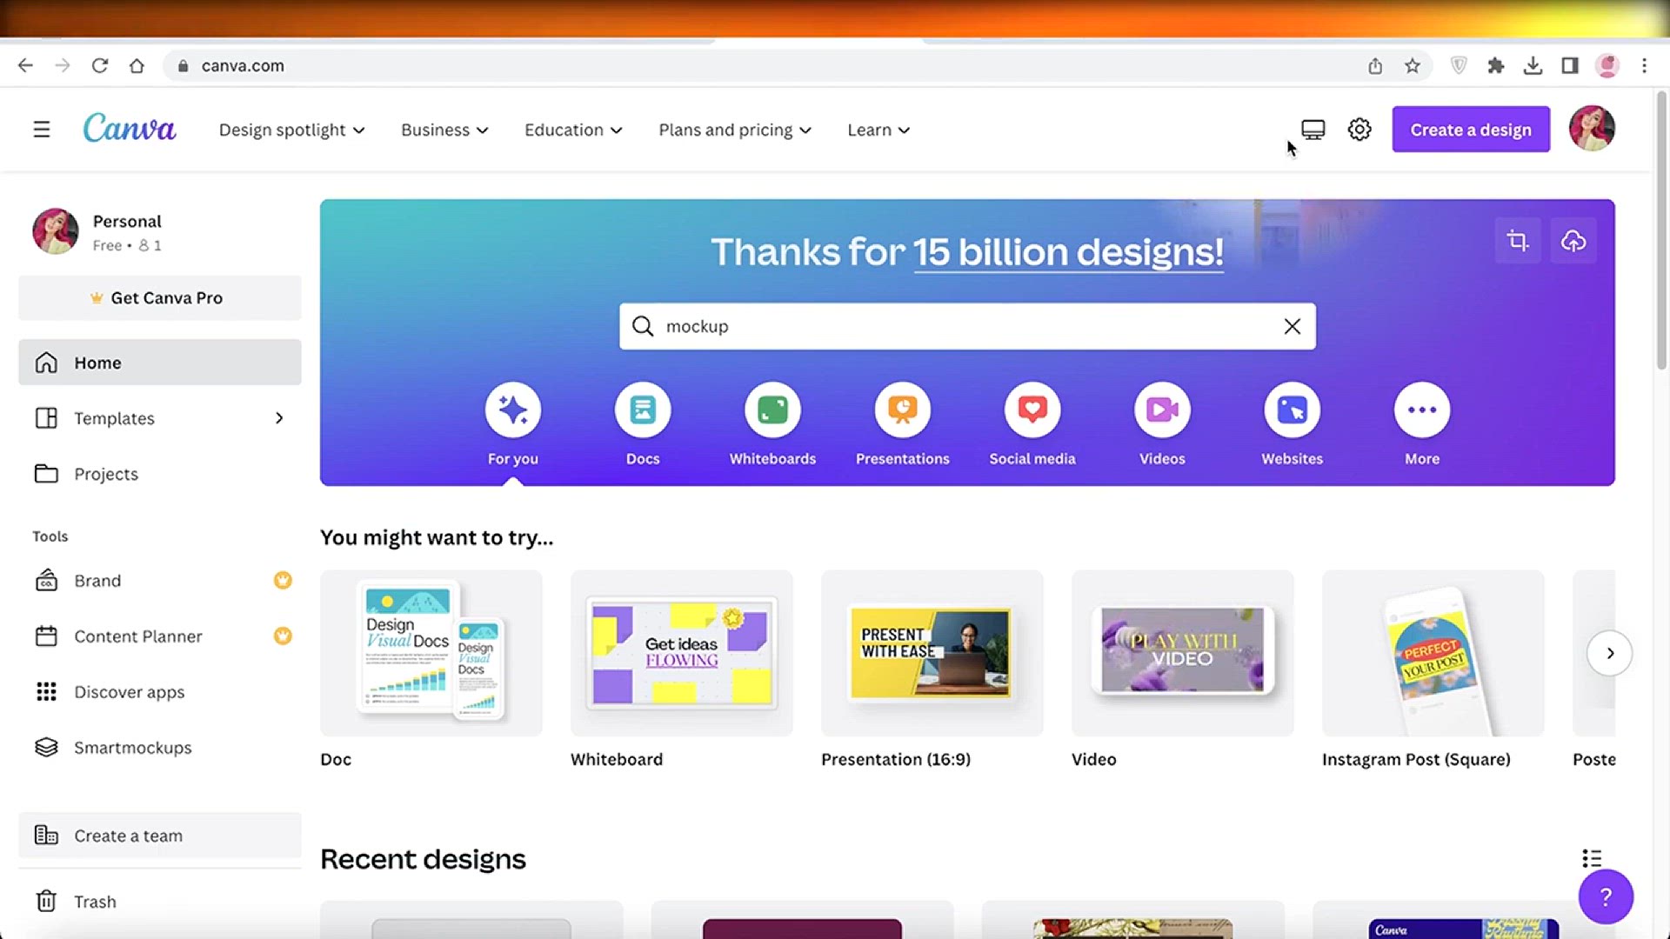
Task: Click the browser home icon
Action: pyautogui.click(x=137, y=65)
